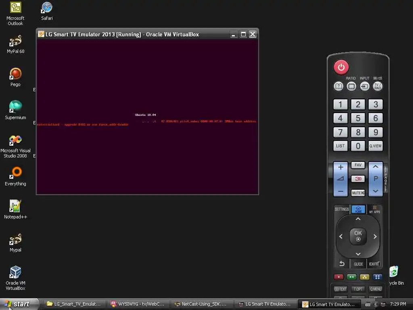Click the SETTINGS button on remote
413x310 pixels.
coord(342,209)
